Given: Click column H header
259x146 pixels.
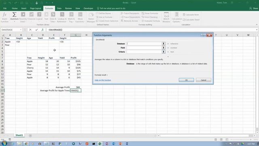Looking at the screenshot, I should [x=86, y=35].
